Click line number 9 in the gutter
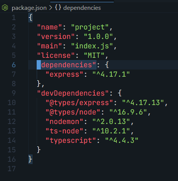The height and width of the screenshot is (181, 178). point(14,93)
